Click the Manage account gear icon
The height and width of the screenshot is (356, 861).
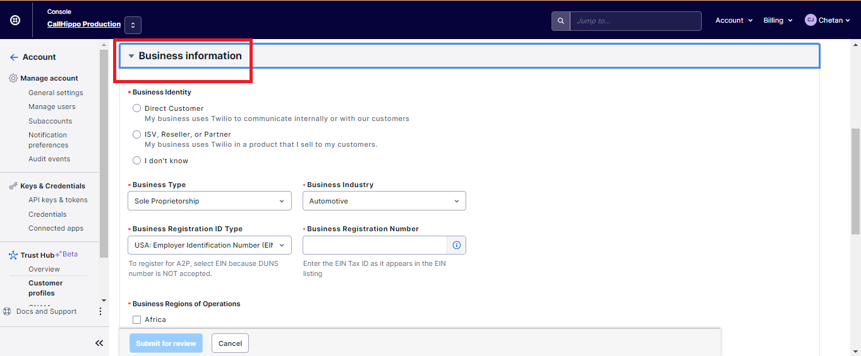[x=13, y=78]
